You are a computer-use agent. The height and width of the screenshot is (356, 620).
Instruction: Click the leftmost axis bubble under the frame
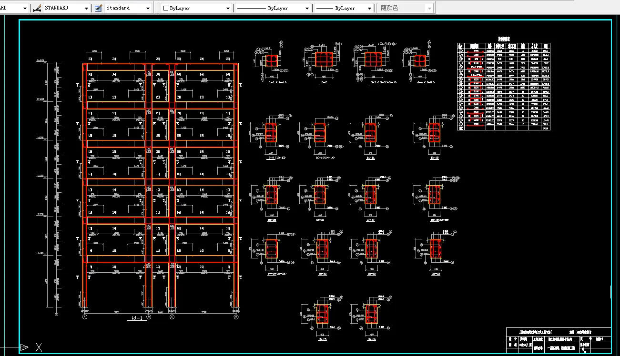[85, 316]
